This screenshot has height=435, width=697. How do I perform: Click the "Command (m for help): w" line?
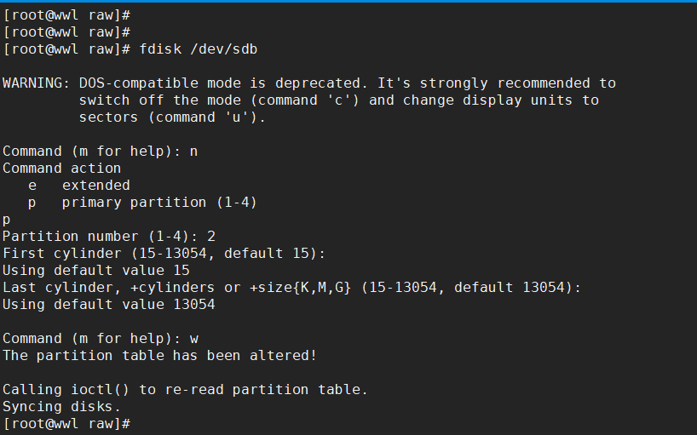[x=100, y=339]
